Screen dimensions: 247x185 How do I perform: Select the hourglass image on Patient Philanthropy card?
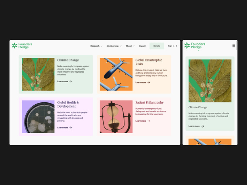[x=116, y=117]
